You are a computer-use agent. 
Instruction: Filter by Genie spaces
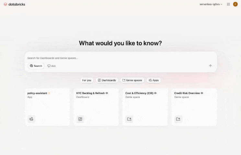(132, 80)
